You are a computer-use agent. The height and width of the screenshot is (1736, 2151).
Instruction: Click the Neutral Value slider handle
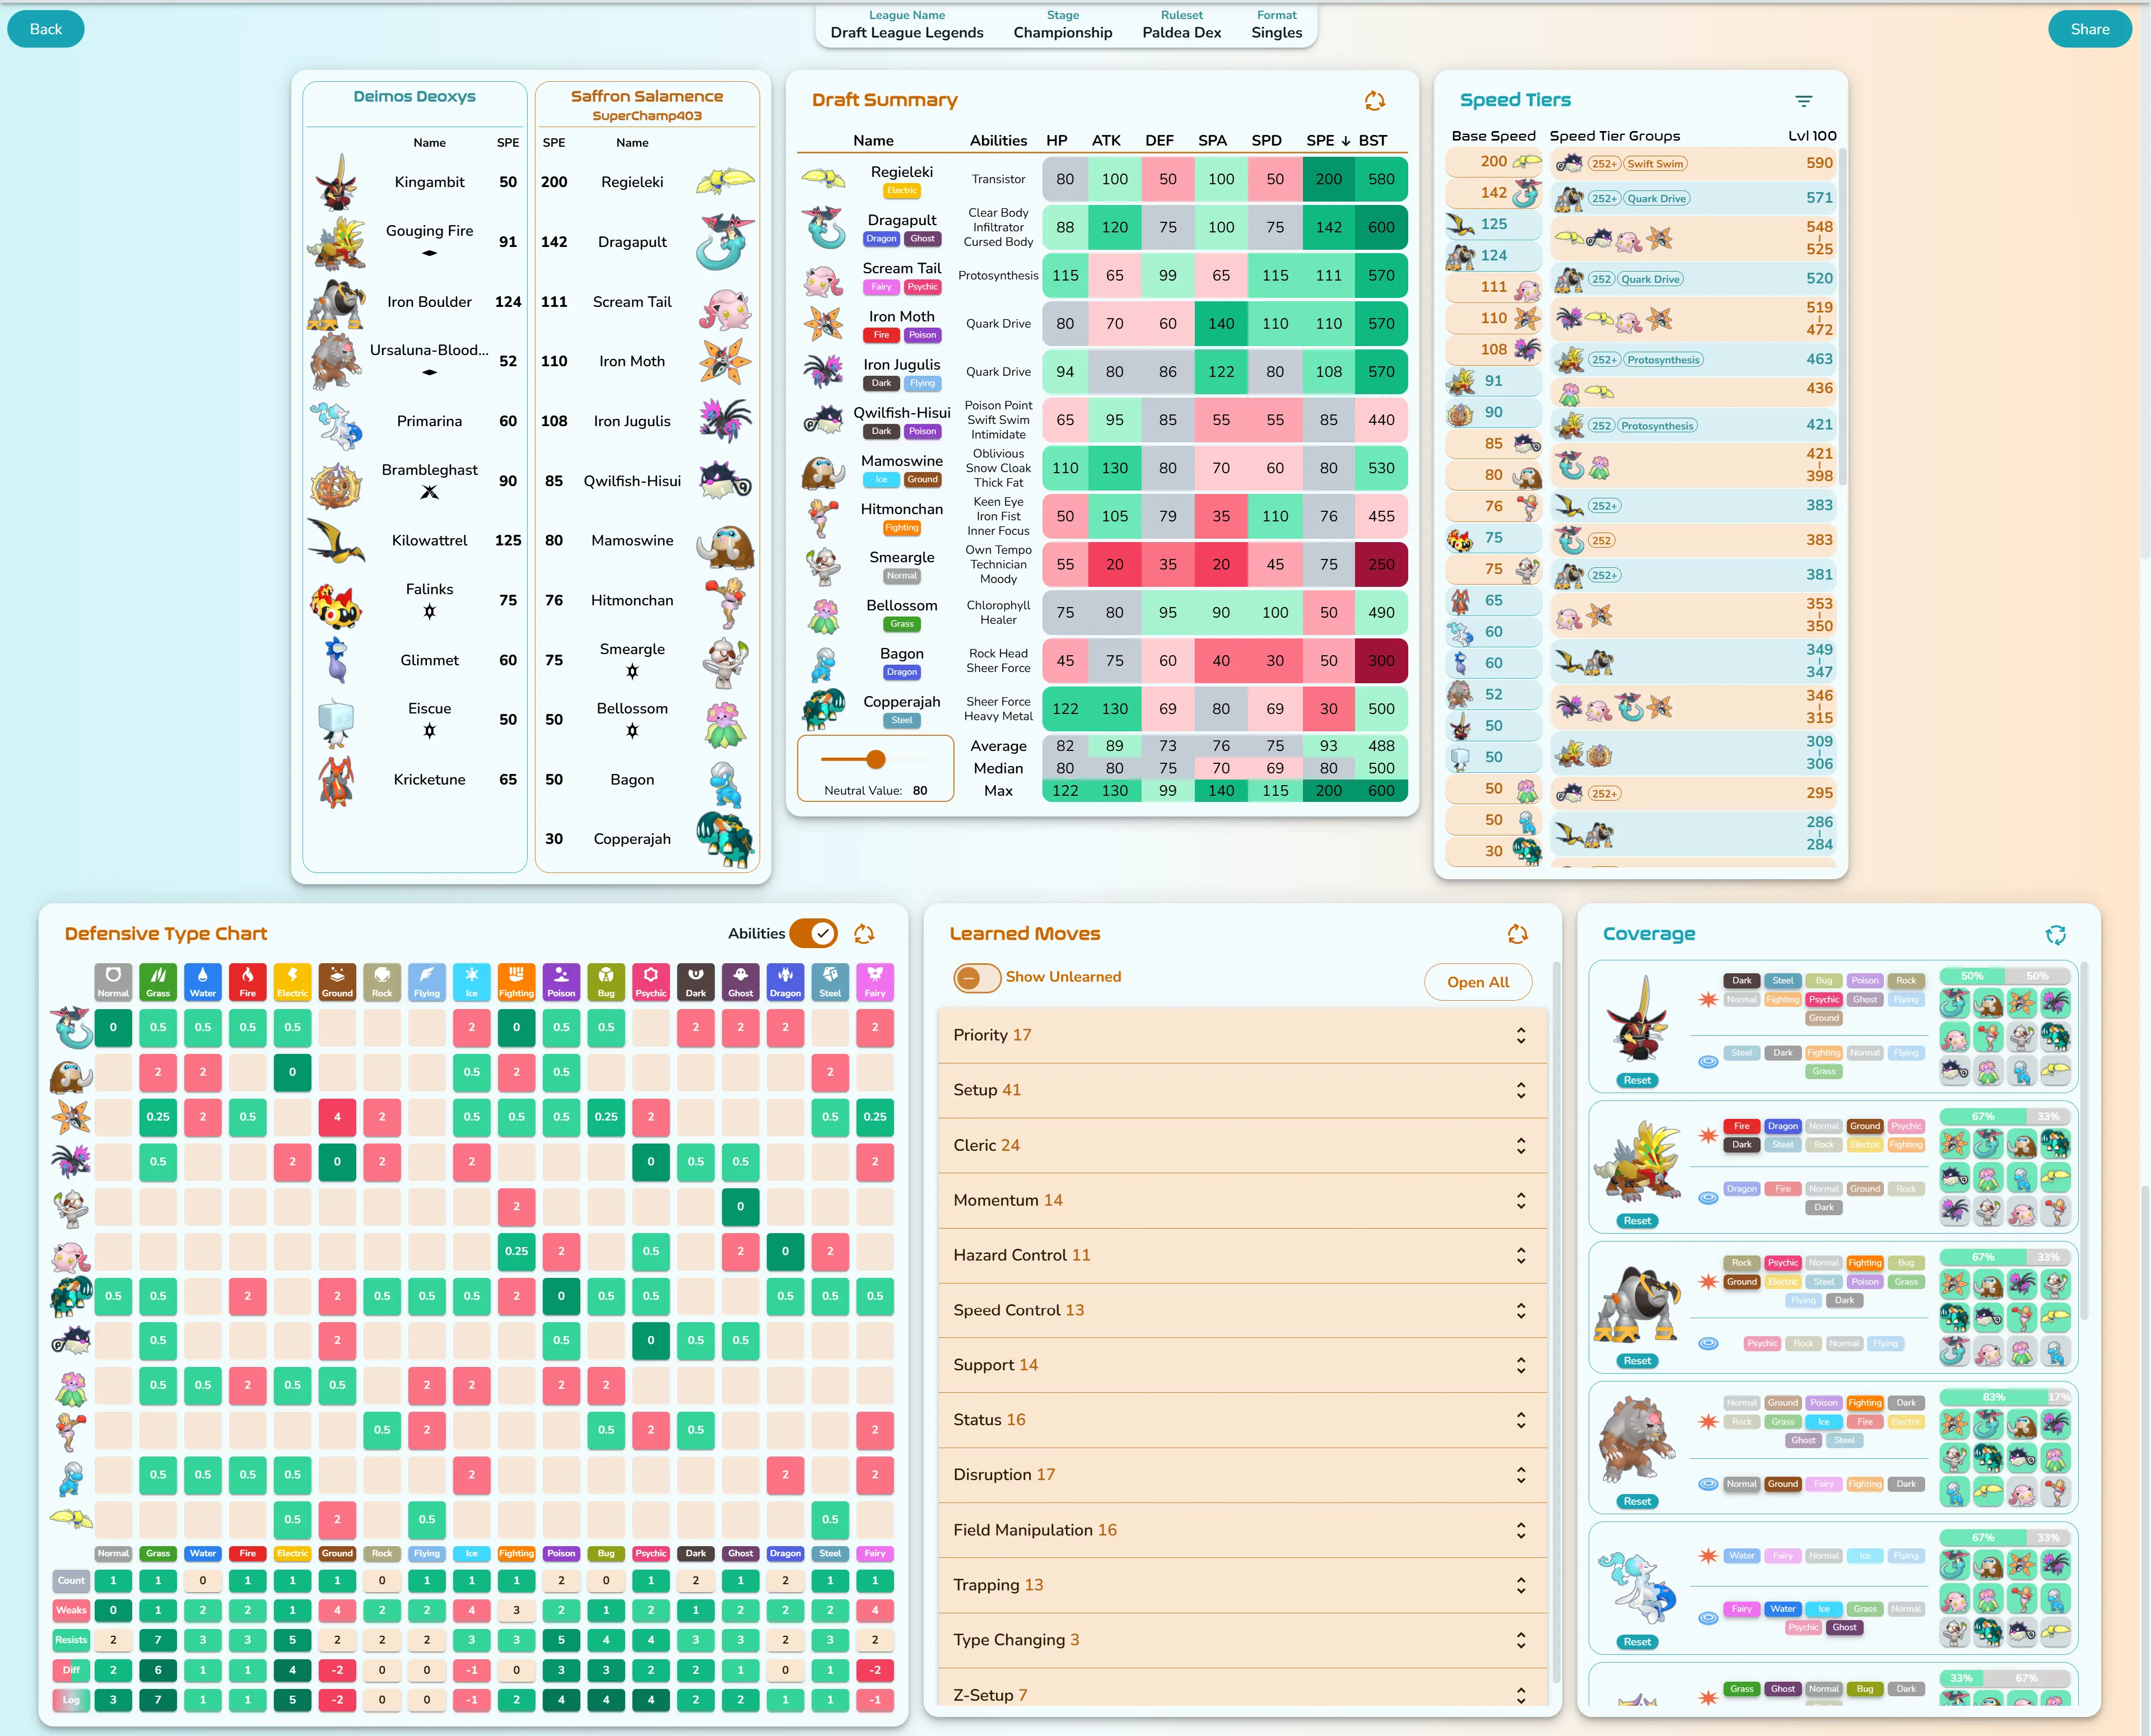click(876, 759)
